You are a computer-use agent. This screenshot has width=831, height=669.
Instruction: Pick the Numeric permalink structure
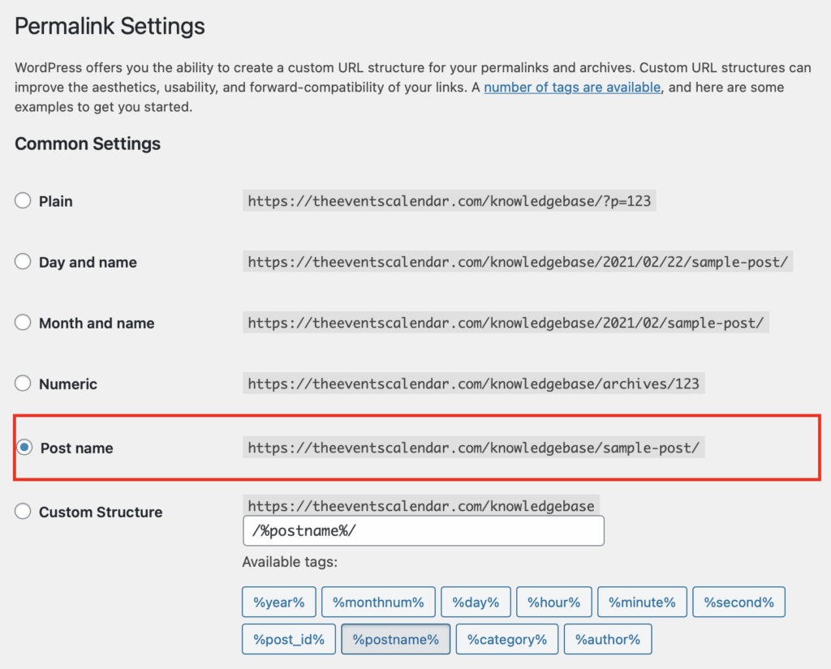[23, 384]
